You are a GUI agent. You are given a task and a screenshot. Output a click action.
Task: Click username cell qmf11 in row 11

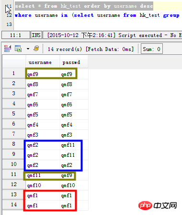point(43,175)
